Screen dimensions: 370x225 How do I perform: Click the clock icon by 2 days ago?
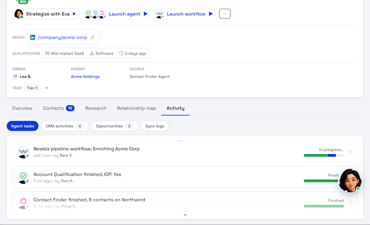(x=121, y=53)
